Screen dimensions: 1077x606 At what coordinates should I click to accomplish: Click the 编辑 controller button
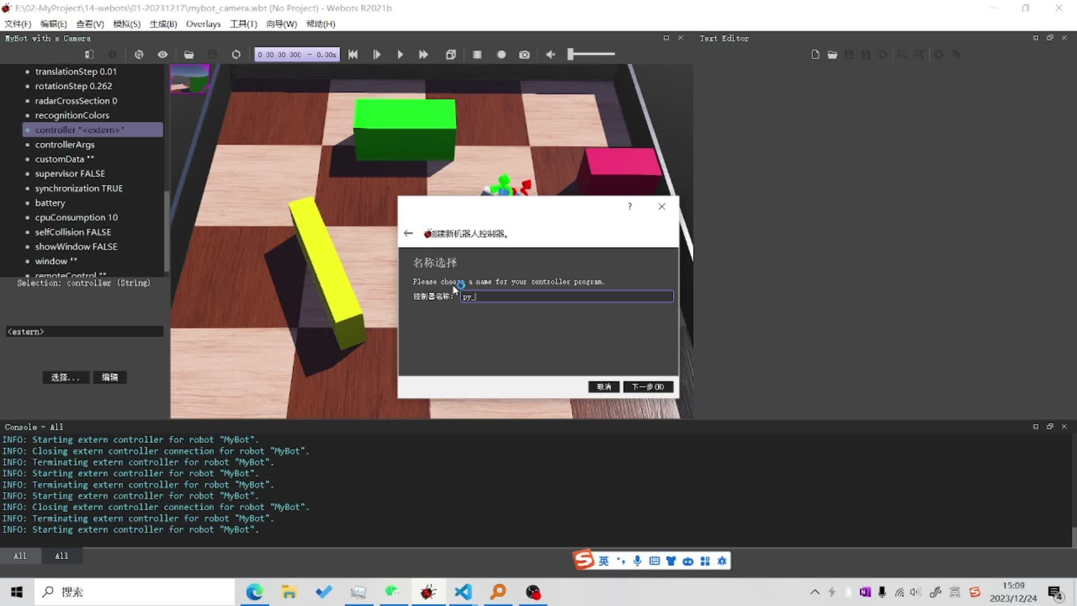pyautogui.click(x=110, y=377)
